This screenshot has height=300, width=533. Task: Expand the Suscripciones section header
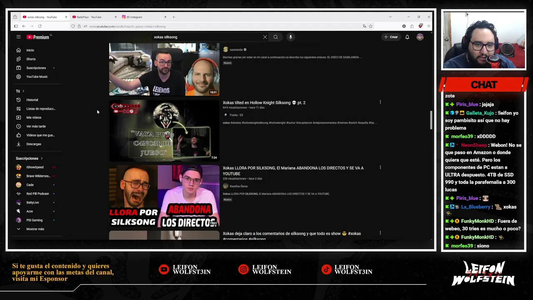click(29, 158)
